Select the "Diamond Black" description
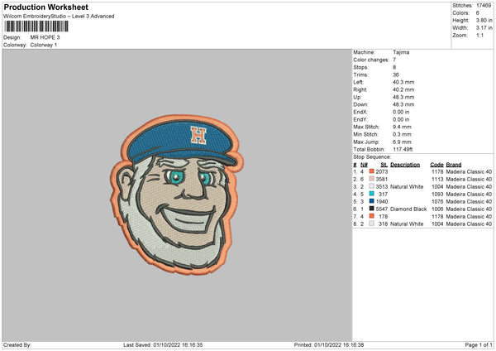This screenshot has height=351, width=496. point(408,209)
